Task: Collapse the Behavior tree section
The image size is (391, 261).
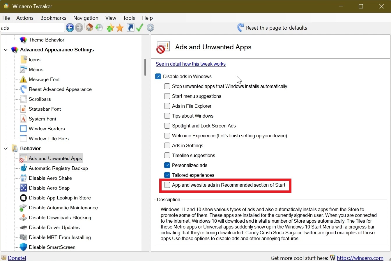Action: (x=5, y=148)
